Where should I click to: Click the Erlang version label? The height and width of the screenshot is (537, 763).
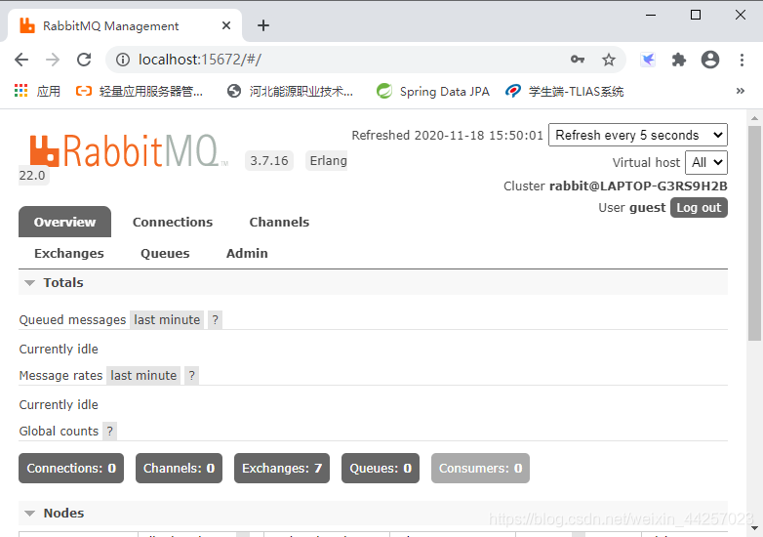click(x=329, y=161)
